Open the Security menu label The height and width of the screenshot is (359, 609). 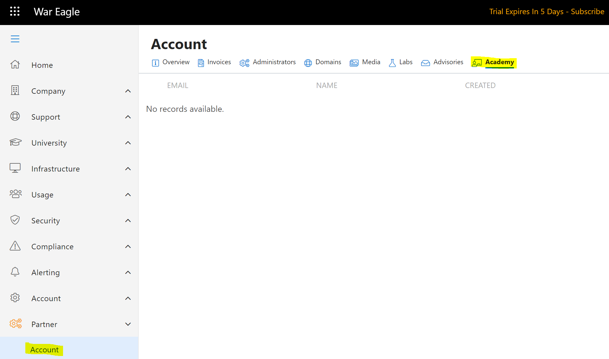pyautogui.click(x=46, y=221)
